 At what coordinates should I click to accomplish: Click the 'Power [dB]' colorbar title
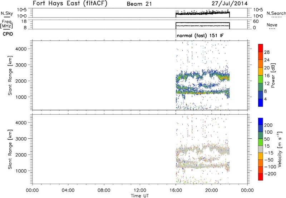click(x=273, y=75)
